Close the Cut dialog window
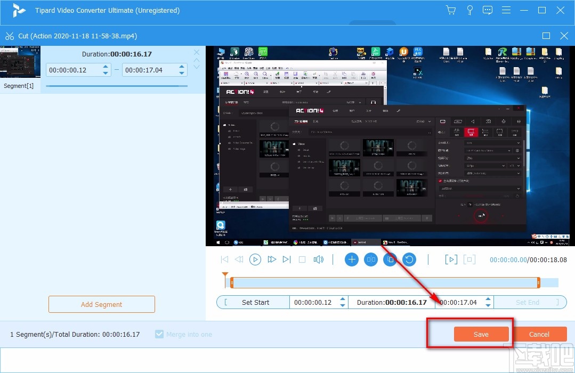The width and height of the screenshot is (575, 373). (564, 36)
